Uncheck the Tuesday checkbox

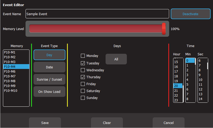point(83,63)
